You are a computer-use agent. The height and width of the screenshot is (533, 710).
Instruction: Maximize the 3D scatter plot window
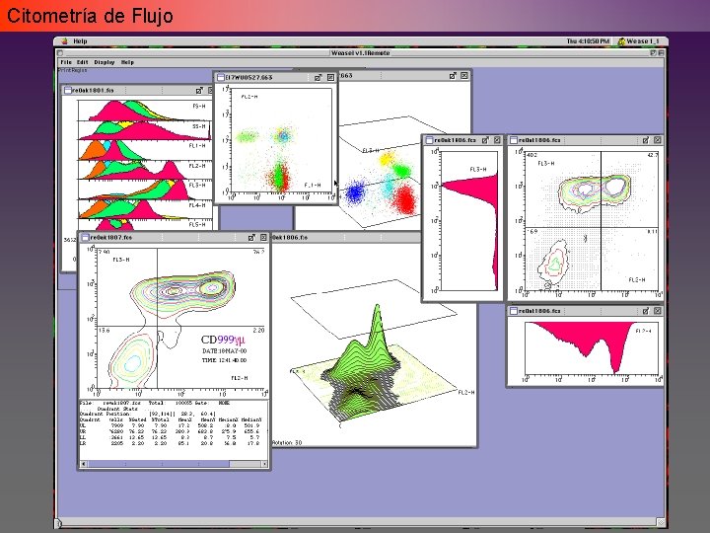click(453, 76)
